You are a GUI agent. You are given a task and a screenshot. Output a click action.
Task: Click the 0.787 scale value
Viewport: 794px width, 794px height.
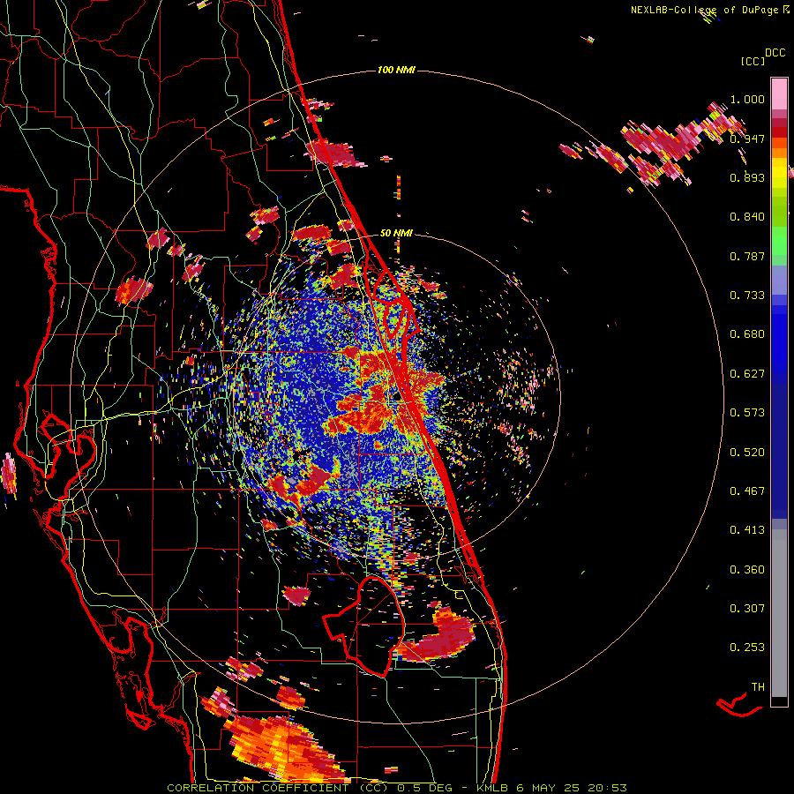(747, 256)
